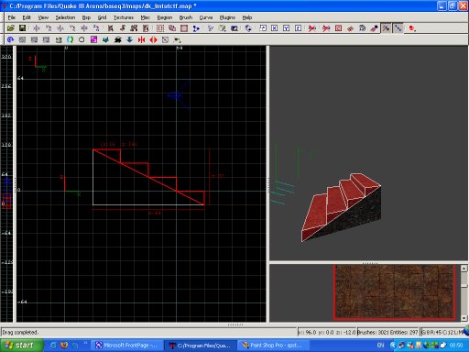Click the X-axis rotate toolbar icon
469x352 pixels.
49,28
